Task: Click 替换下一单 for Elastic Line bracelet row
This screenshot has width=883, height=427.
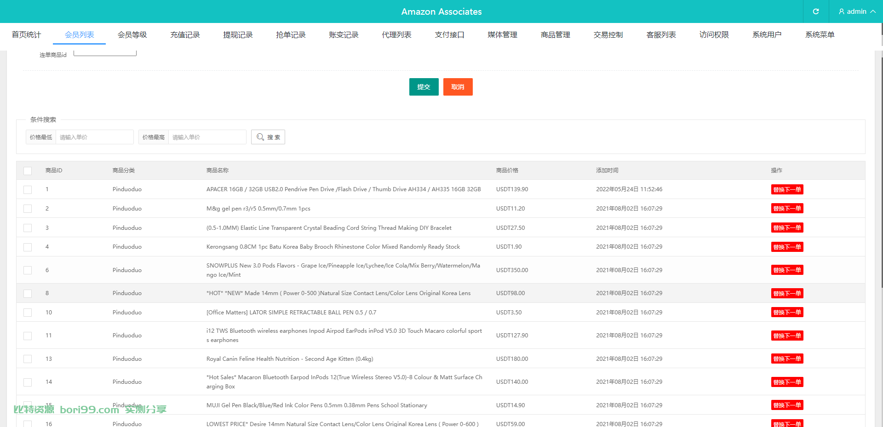Action: point(787,228)
